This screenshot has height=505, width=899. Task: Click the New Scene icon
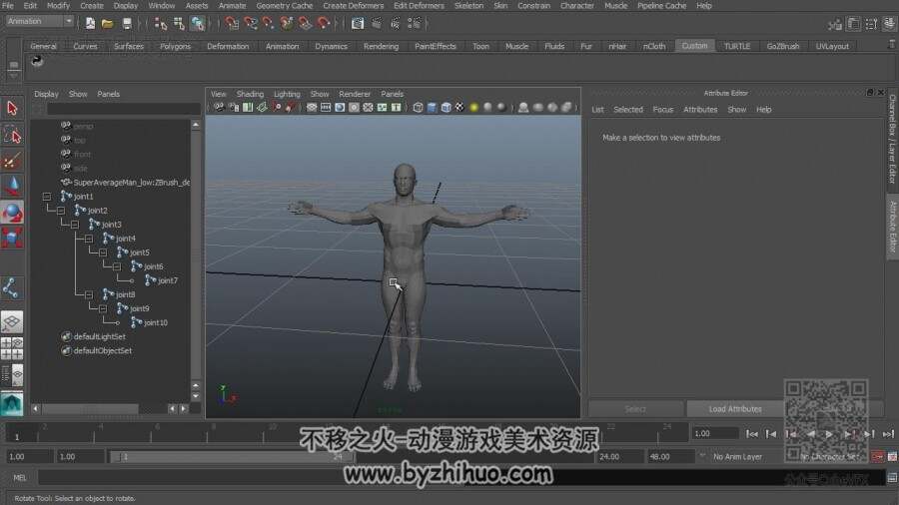pyautogui.click(x=90, y=24)
